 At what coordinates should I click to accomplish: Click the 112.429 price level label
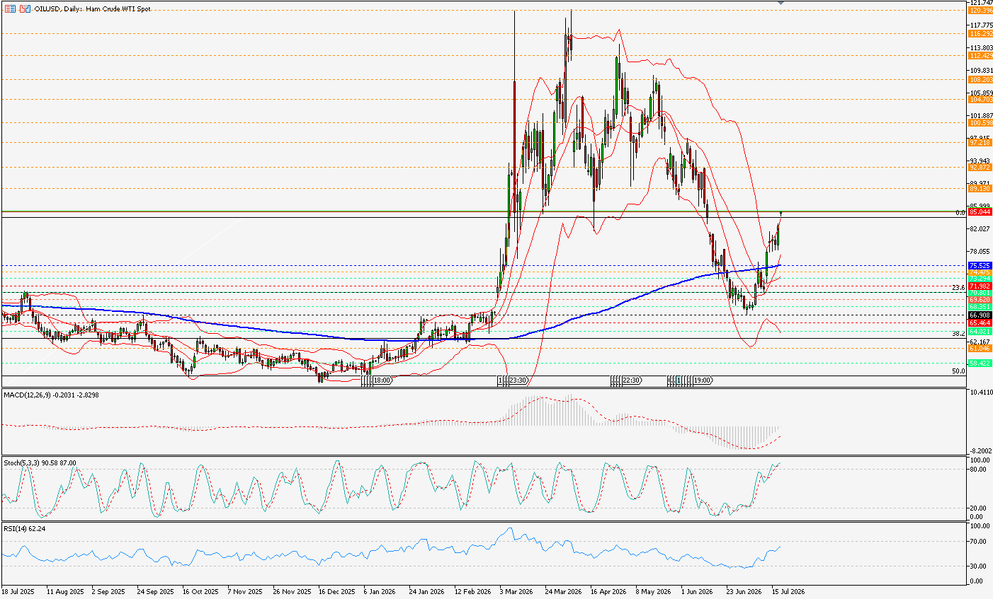pyautogui.click(x=980, y=55)
